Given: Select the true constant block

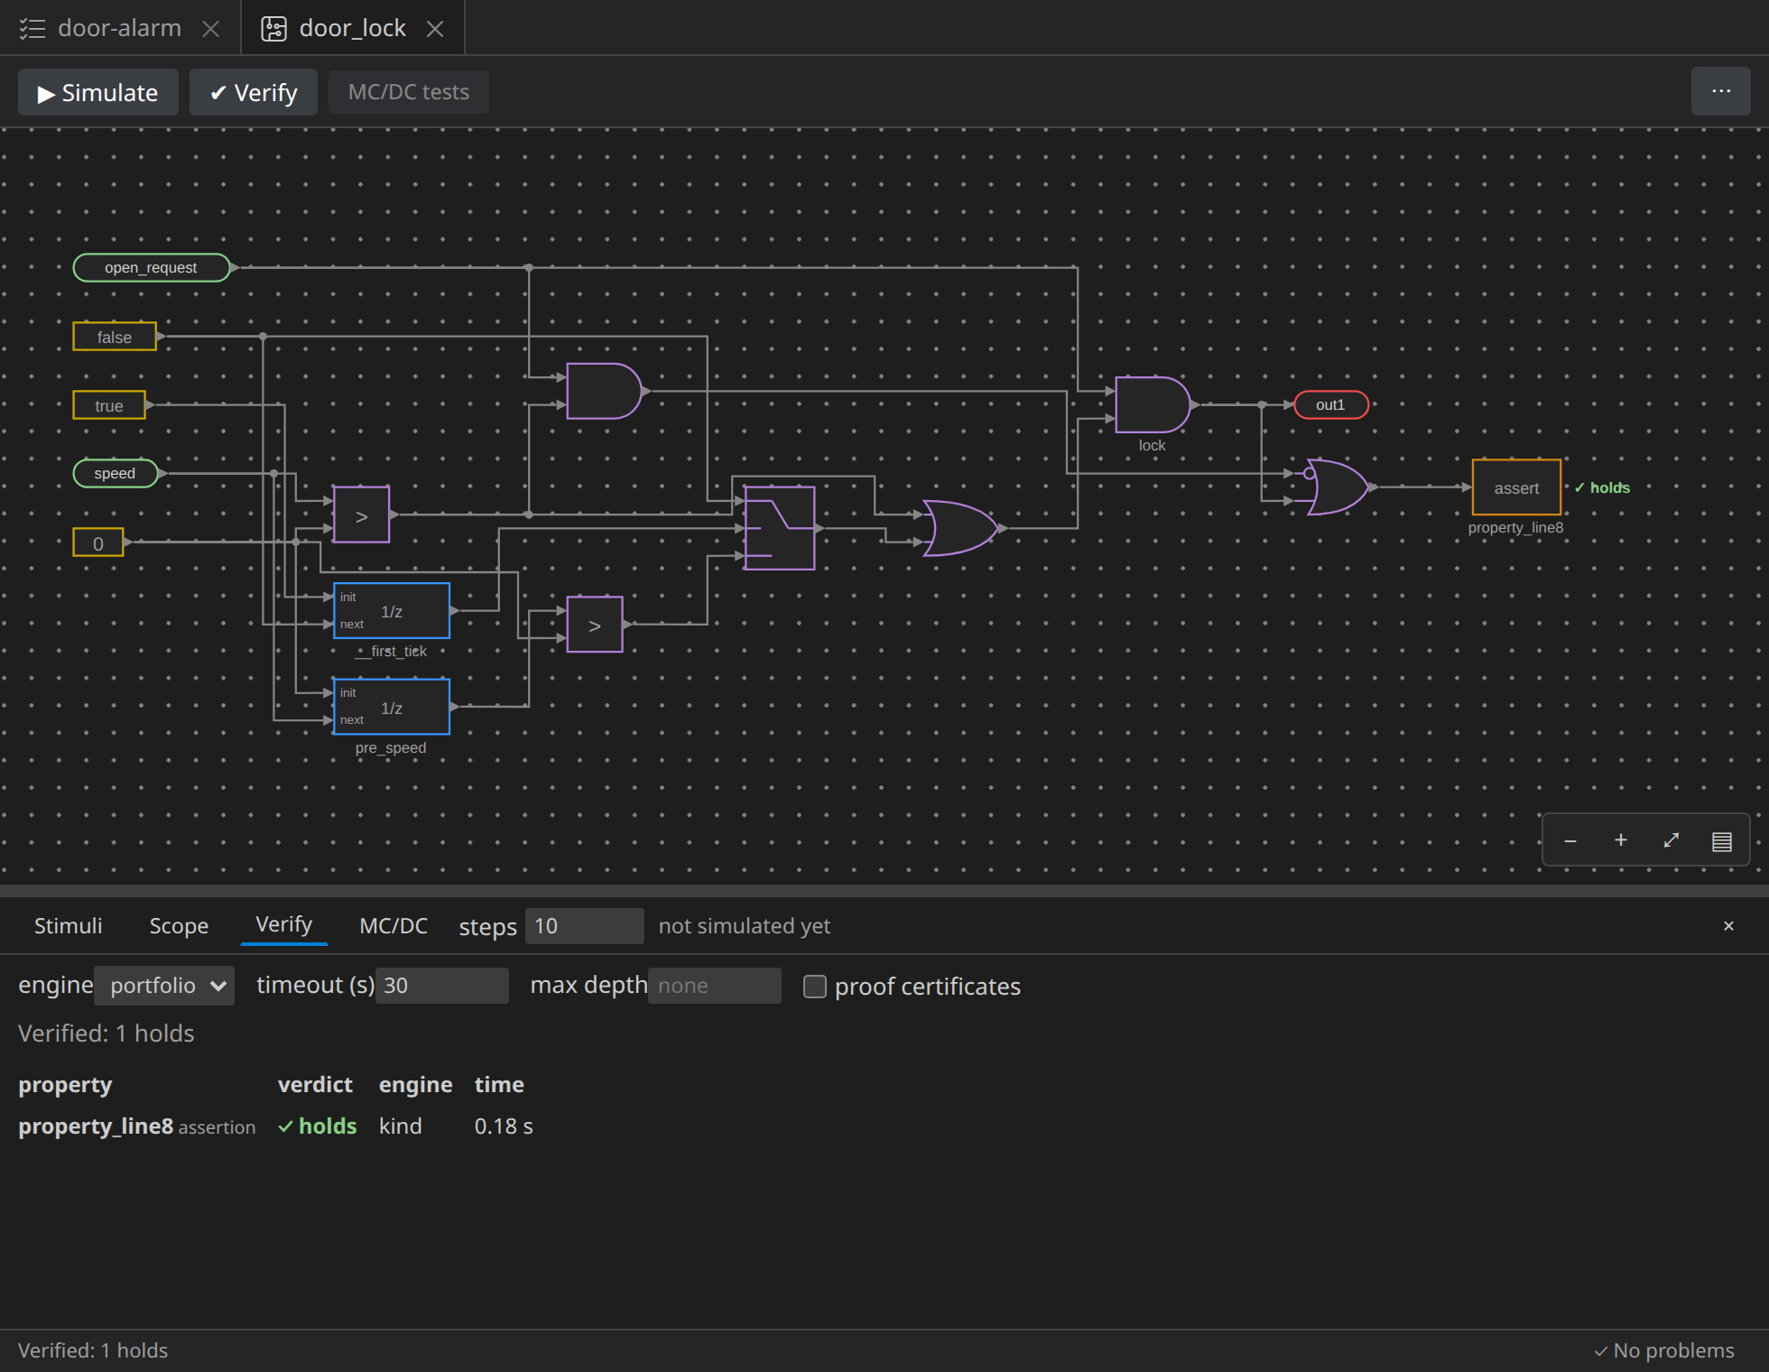Looking at the screenshot, I should (x=109, y=405).
